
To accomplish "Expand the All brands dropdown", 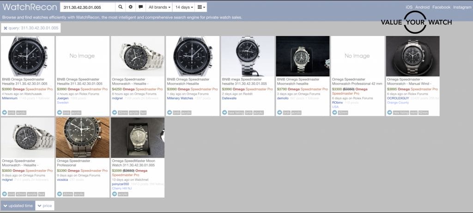I will pos(159,7).
